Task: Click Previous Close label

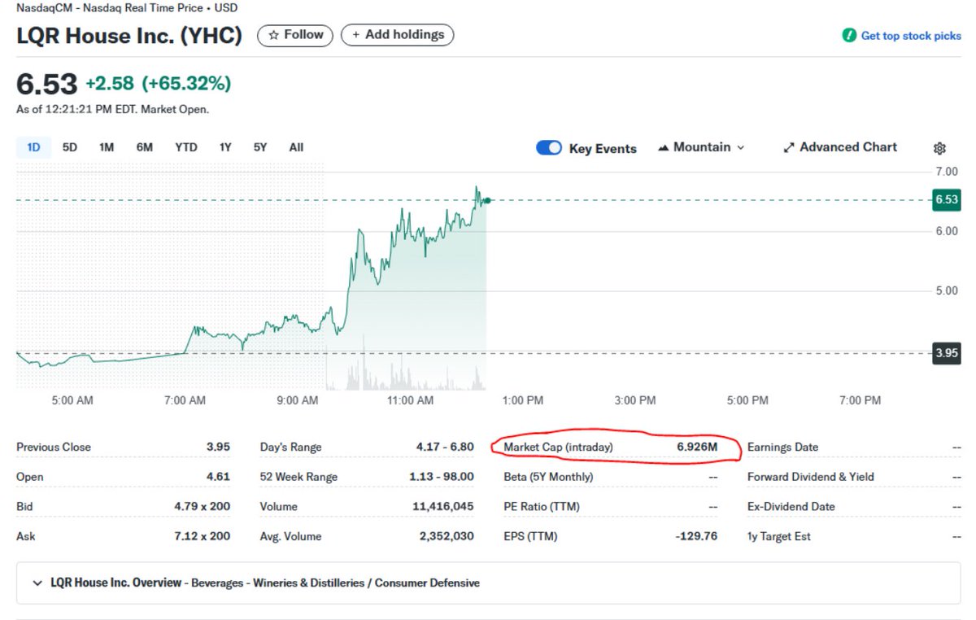Action: tap(54, 447)
